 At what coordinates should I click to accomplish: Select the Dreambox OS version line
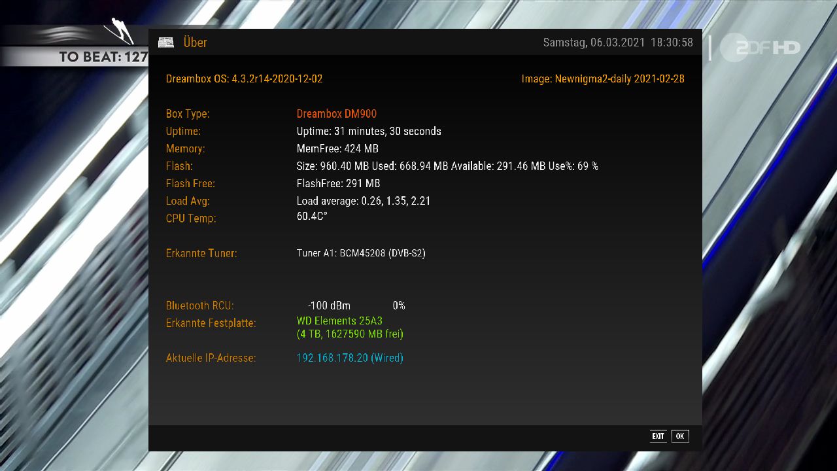coord(244,78)
